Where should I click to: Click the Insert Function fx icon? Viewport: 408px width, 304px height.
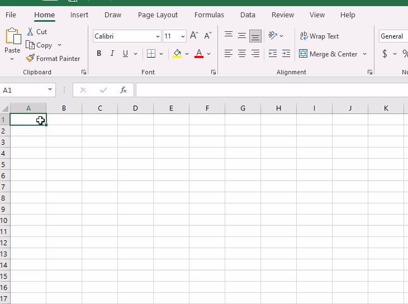coord(124,90)
